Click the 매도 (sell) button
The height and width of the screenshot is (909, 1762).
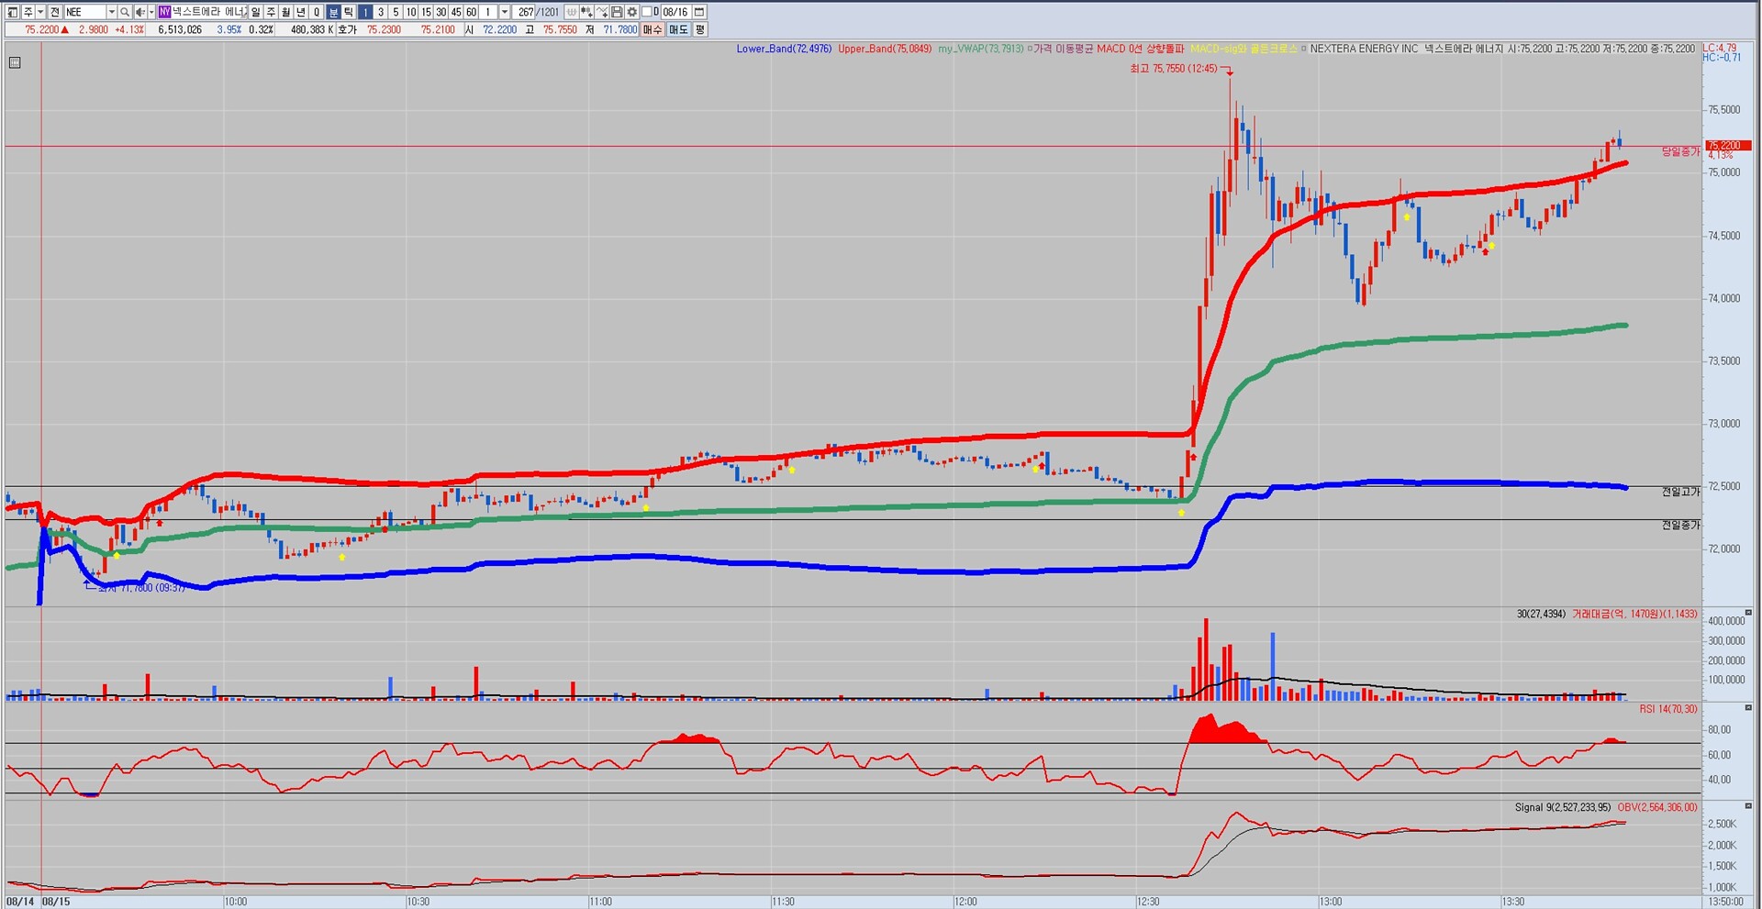pos(678,29)
